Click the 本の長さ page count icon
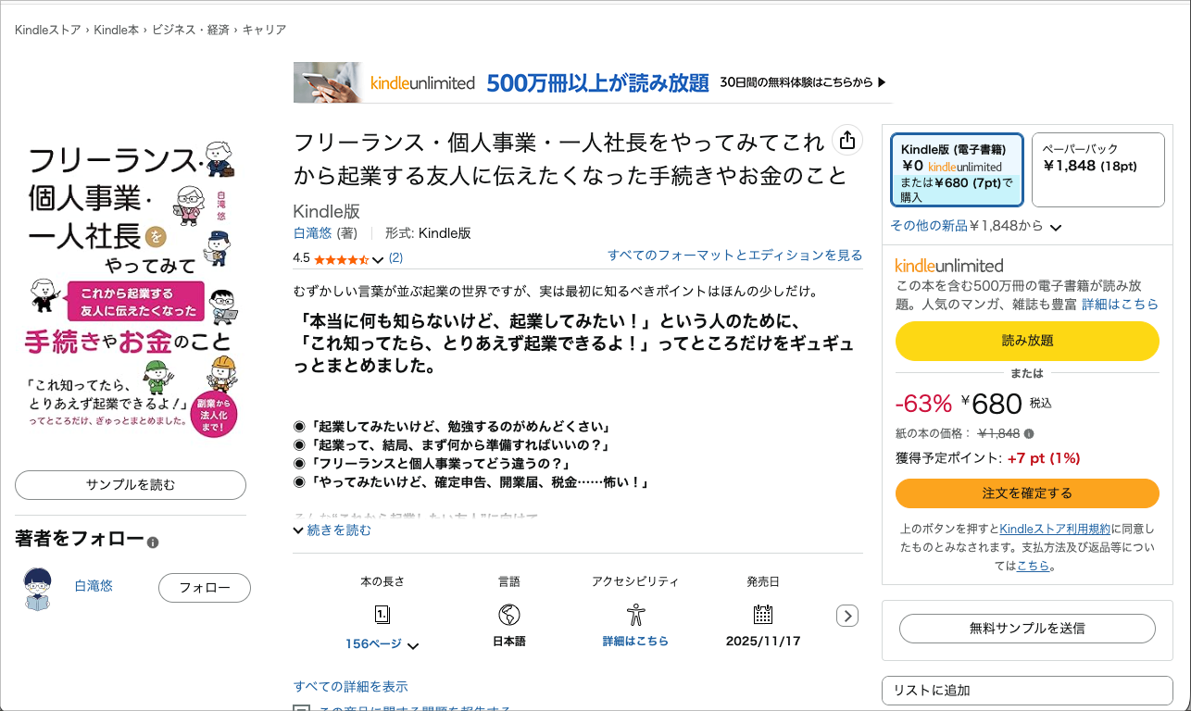Screen dimensions: 1191x711 click(382, 613)
